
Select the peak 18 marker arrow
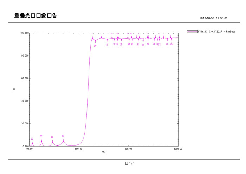click(41, 141)
